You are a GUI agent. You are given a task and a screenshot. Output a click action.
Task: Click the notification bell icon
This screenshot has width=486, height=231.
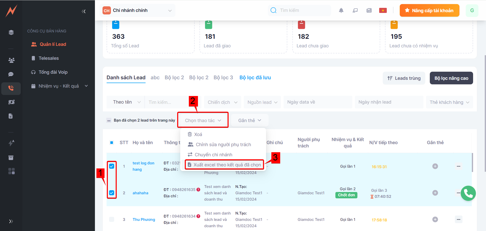[341, 10]
